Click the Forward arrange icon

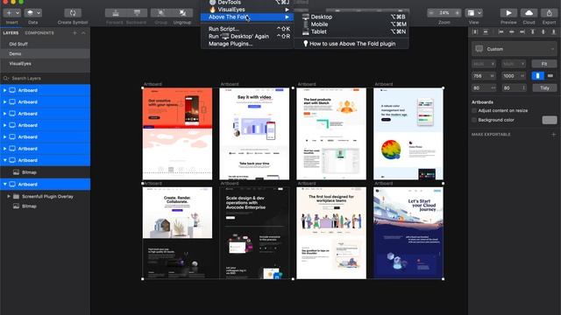[x=116, y=13]
